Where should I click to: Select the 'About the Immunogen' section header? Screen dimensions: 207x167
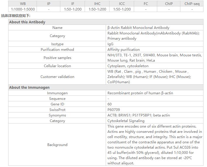coord(29,88)
